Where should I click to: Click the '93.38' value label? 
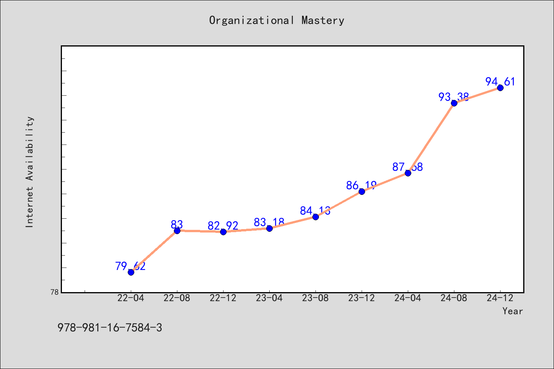point(454,97)
